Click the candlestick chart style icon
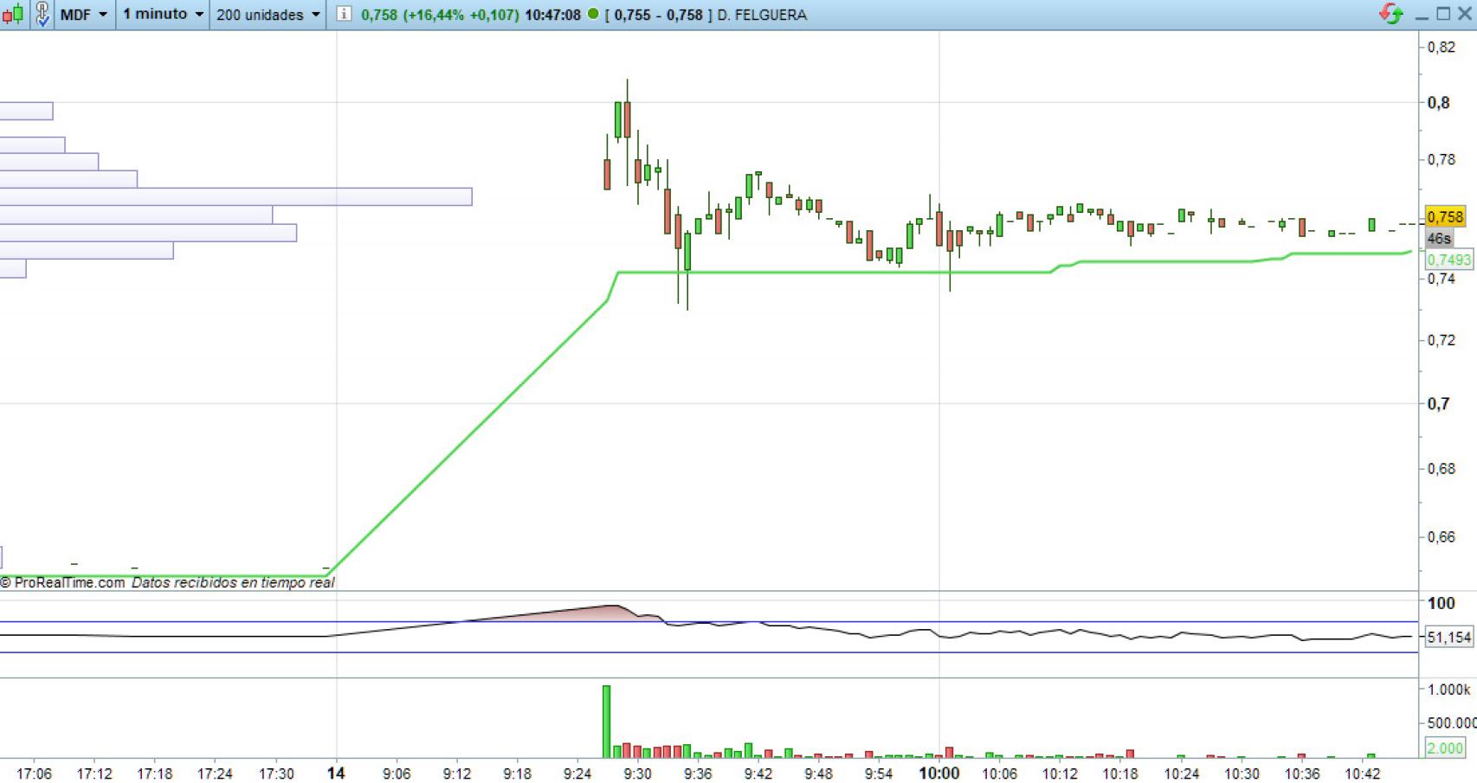Image resolution: width=1477 pixels, height=783 pixels. tap(13, 15)
